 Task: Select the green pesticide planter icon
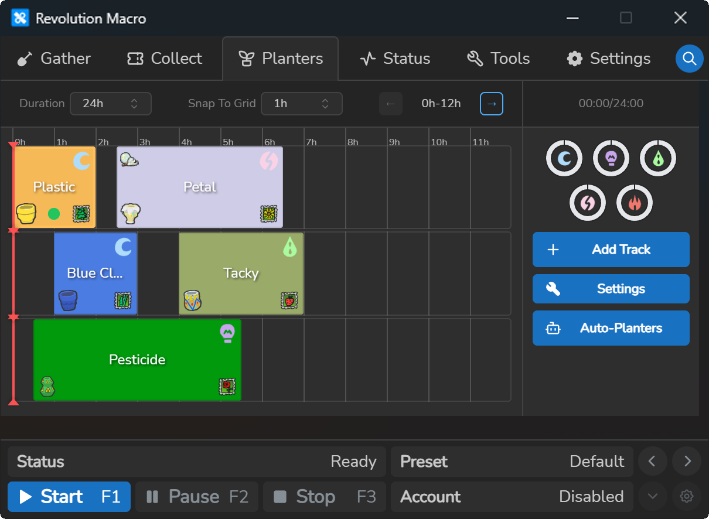pos(47,387)
